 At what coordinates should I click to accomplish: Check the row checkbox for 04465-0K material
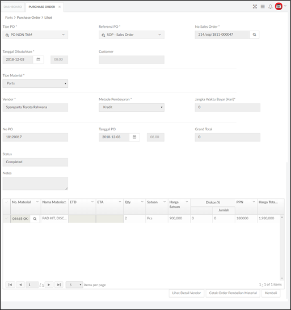pos(7,218)
